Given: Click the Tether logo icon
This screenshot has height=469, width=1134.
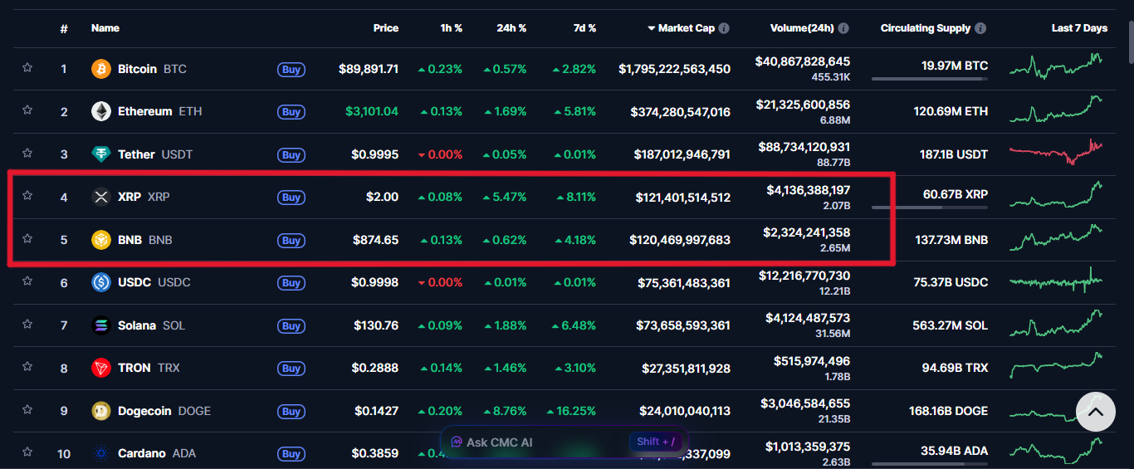Looking at the screenshot, I should pyautogui.click(x=100, y=154).
